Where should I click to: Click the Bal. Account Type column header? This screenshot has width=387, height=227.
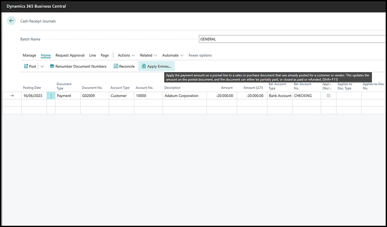tap(277, 86)
